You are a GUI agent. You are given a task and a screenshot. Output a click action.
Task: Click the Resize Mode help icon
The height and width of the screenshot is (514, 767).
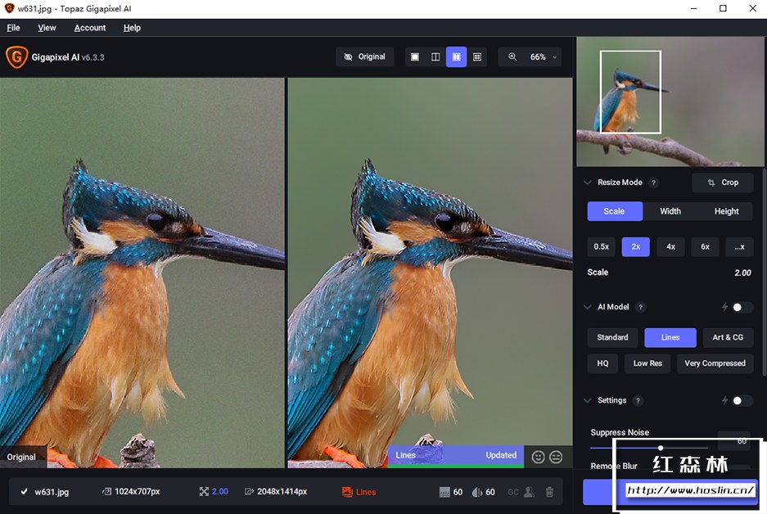pos(654,183)
